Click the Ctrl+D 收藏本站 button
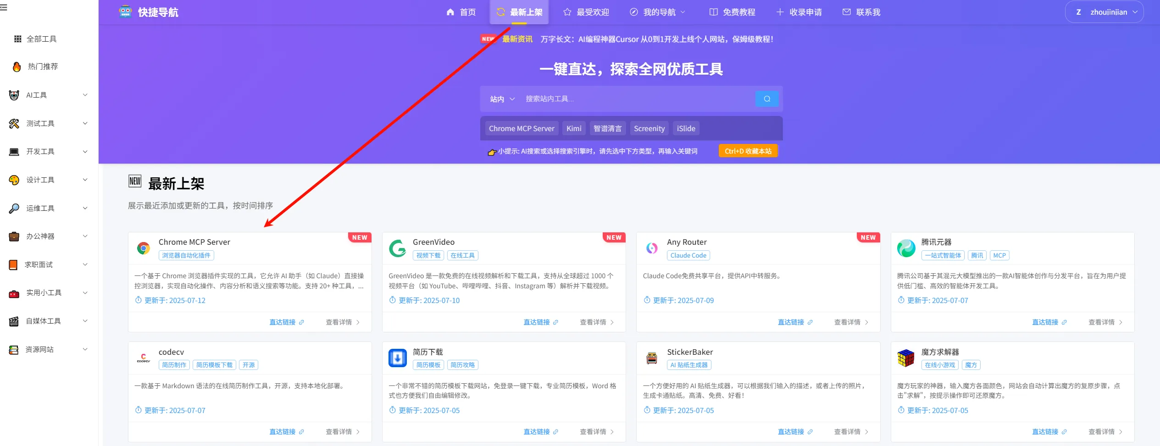 point(748,150)
